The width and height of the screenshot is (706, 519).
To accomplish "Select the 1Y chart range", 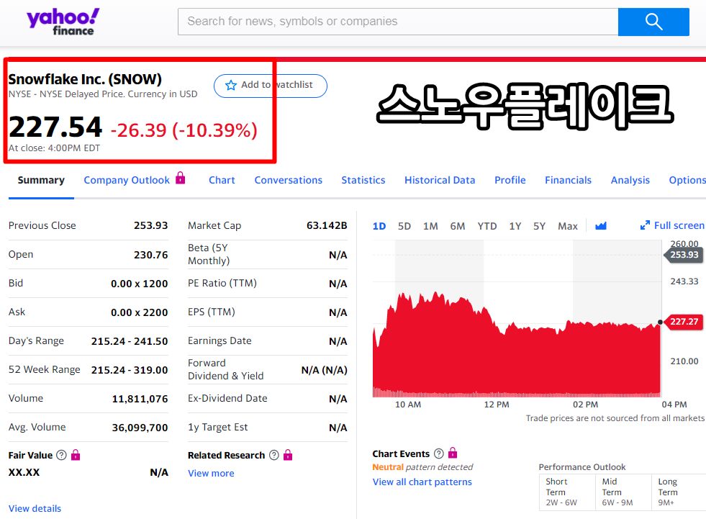I will coord(515,226).
